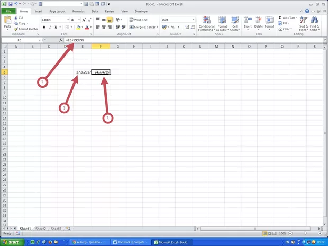Open Format as Table
The width and height of the screenshot is (328, 246).
click(222, 24)
